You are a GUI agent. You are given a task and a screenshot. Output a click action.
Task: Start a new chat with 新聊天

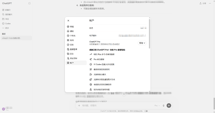16,10
